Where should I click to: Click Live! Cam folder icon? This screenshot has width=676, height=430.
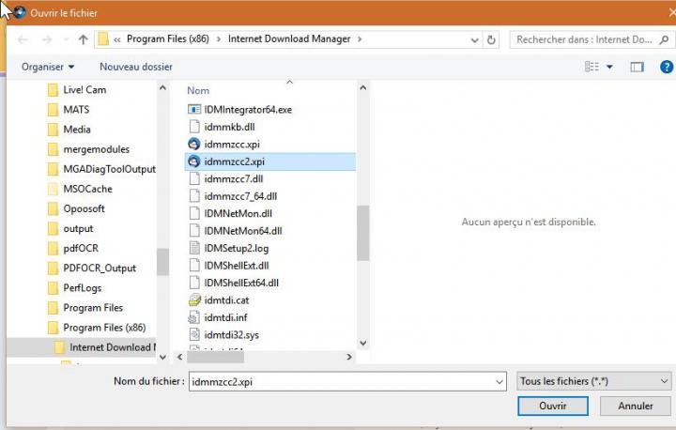(x=53, y=90)
